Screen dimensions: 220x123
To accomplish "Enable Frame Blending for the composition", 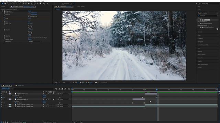I will (62, 89).
